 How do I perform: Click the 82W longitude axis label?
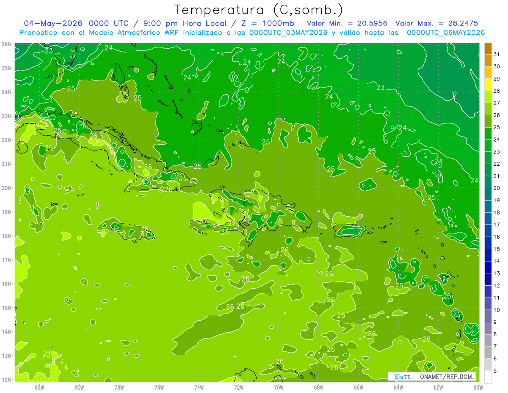pos(39,387)
